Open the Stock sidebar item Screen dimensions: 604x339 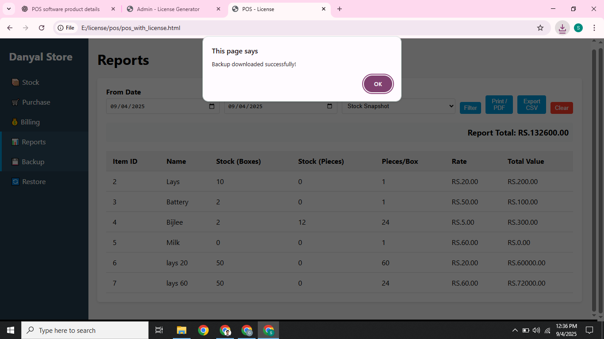31,83
